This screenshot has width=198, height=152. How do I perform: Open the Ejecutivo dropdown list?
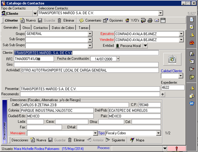[x=181, y=34]
